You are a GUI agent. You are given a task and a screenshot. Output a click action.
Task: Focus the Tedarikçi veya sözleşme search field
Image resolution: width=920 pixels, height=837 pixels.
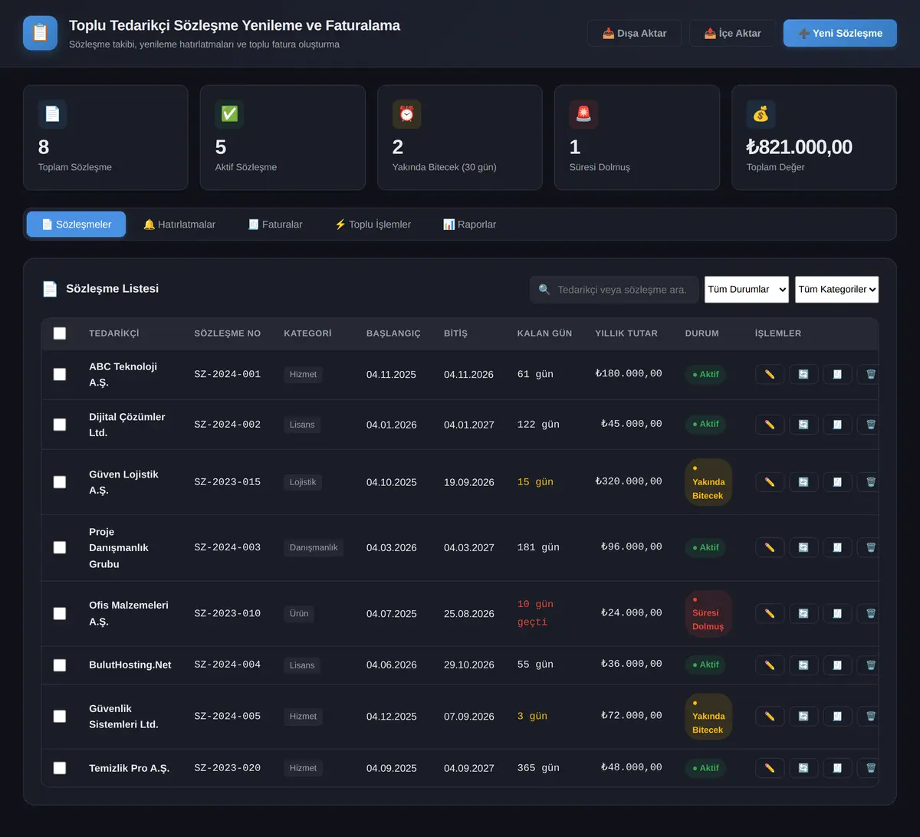coord(614,290)
